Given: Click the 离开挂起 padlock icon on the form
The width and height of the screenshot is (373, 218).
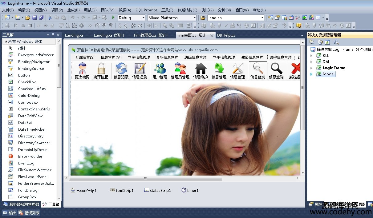Looking at the screenshot, I should 101,71.
